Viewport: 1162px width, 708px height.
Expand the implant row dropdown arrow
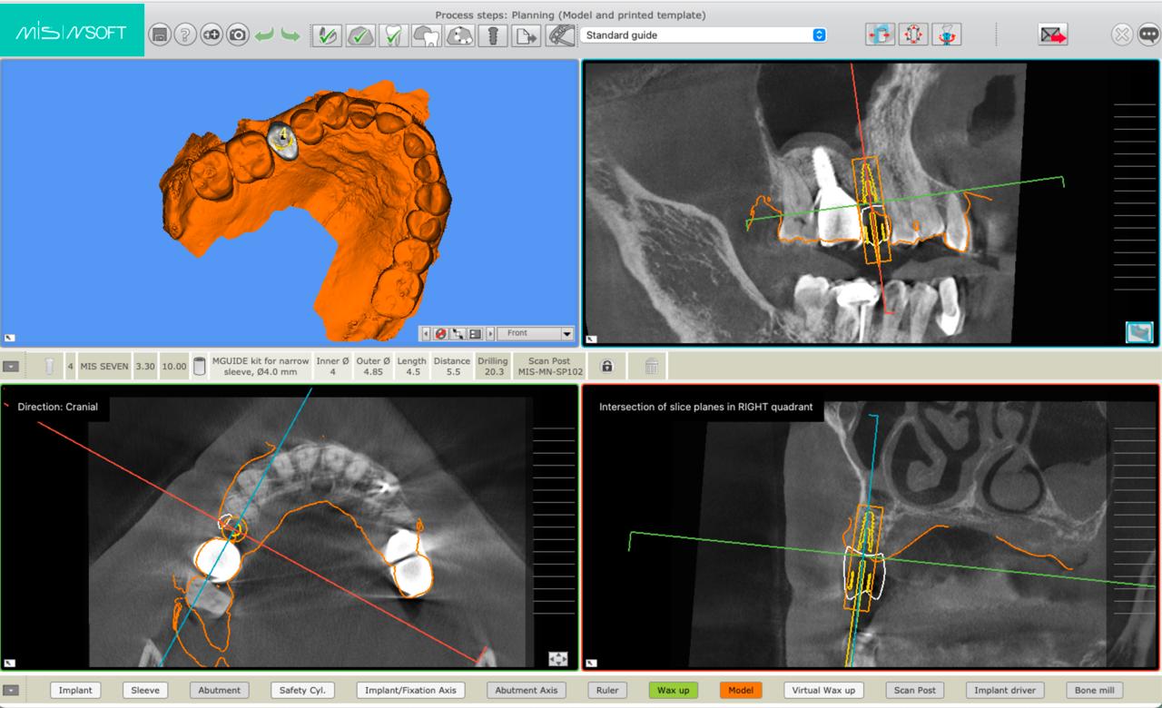click(11, 367)
